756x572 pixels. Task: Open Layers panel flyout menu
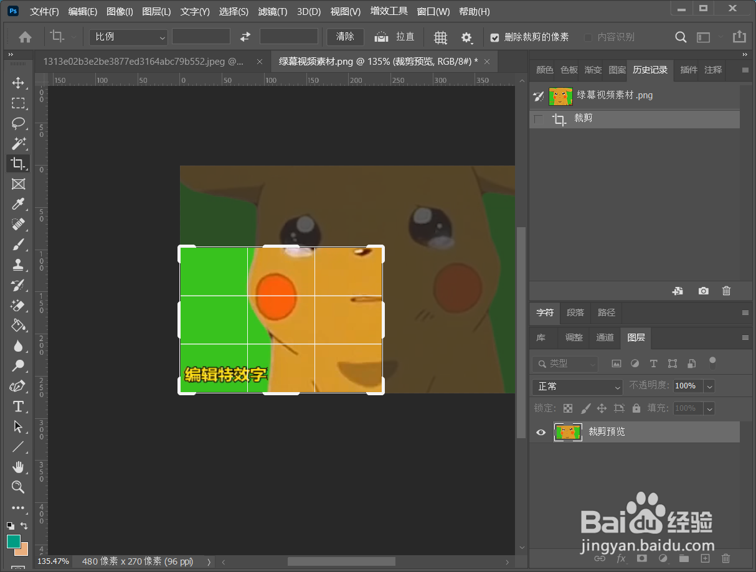pos(745,337)
